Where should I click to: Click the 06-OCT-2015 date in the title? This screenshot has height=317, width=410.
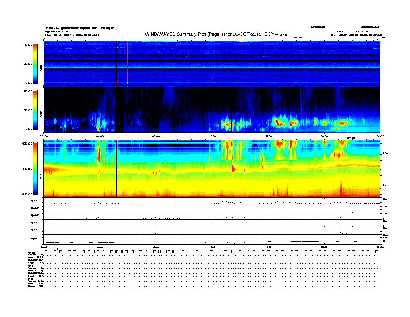point(247,34)
